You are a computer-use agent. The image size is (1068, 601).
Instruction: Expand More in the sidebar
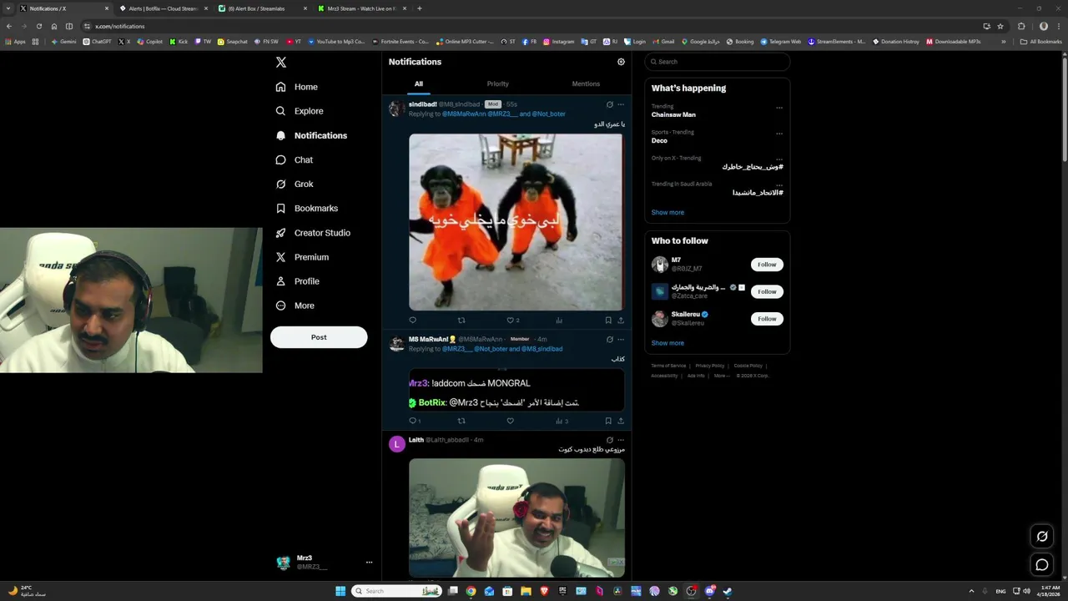[295, 306]
